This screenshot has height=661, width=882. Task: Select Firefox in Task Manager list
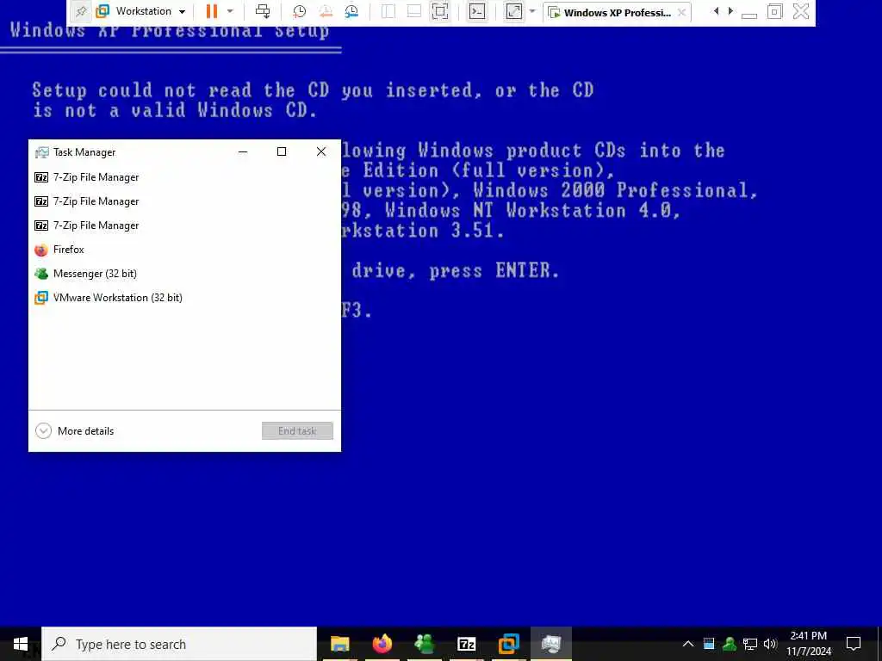184,250
